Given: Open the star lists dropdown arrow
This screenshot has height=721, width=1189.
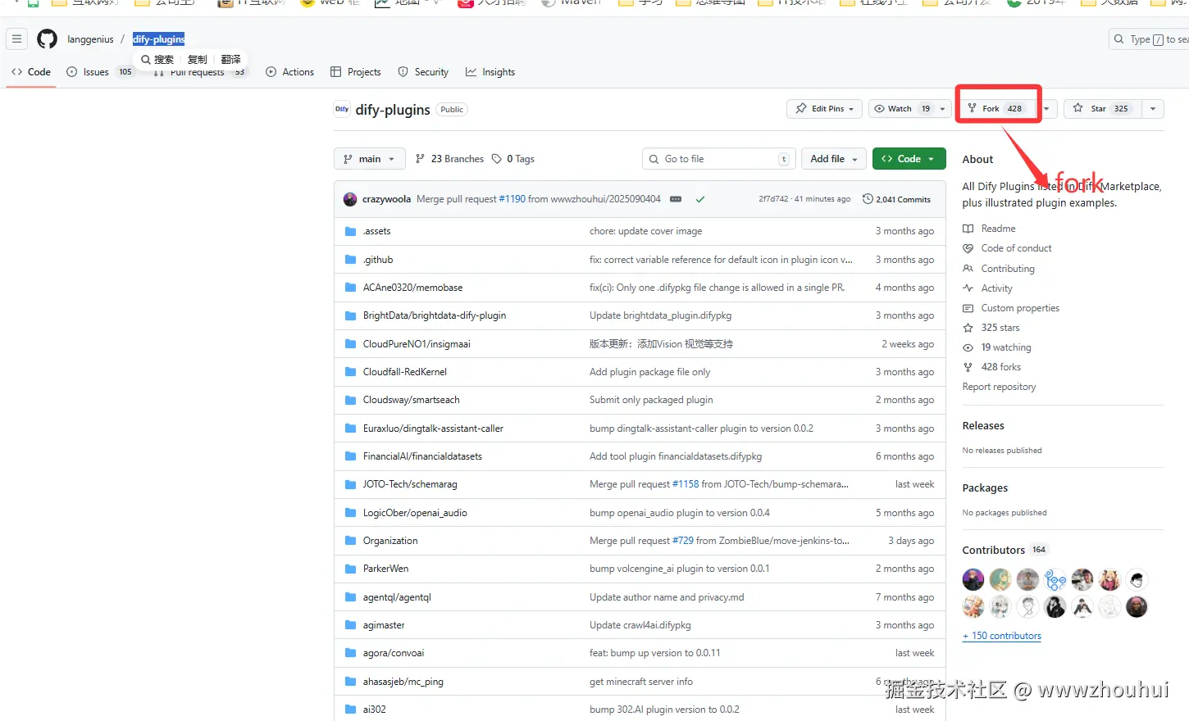Looking at the screenshot, I should [x=1153, y=108].
